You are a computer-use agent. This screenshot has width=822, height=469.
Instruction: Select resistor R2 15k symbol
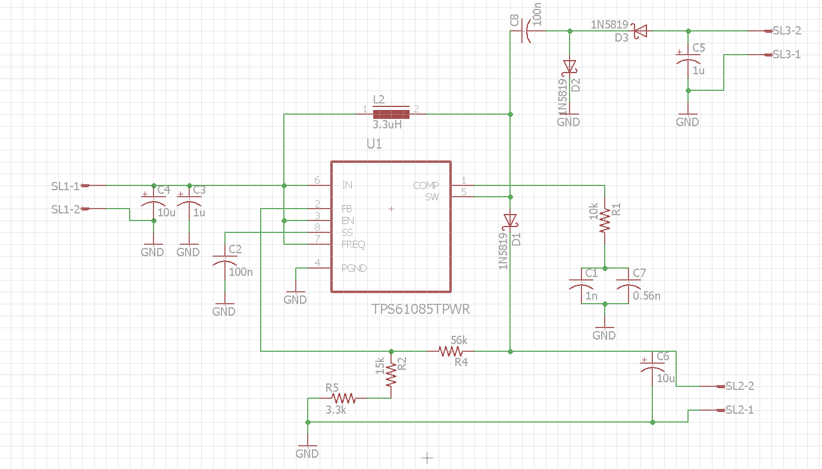click(x=391, y=374)
